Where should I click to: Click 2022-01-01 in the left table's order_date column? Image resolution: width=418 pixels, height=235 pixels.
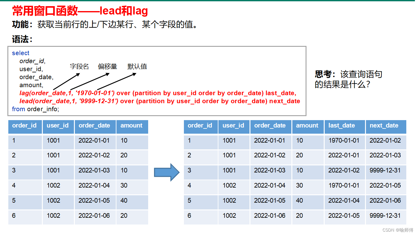tap(94, 140)
